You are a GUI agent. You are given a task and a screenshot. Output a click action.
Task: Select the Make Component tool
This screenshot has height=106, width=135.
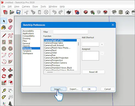click(x=10, y=21)
